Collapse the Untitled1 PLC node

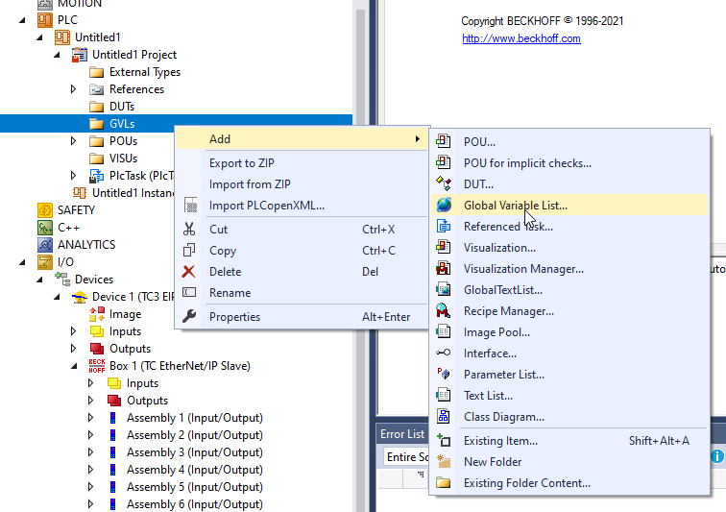coord(39,37)
